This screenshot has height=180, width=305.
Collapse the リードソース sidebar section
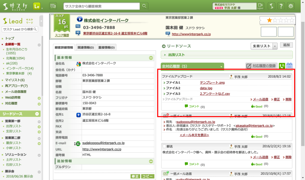pyautogui.click(x=37, y=114)
